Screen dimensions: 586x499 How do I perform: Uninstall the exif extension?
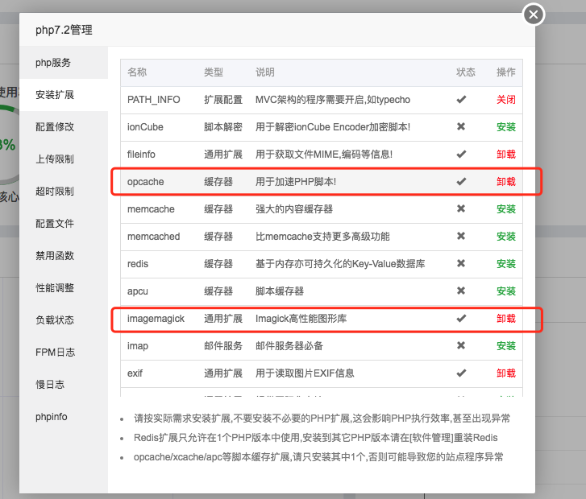[x=506, y=373]
